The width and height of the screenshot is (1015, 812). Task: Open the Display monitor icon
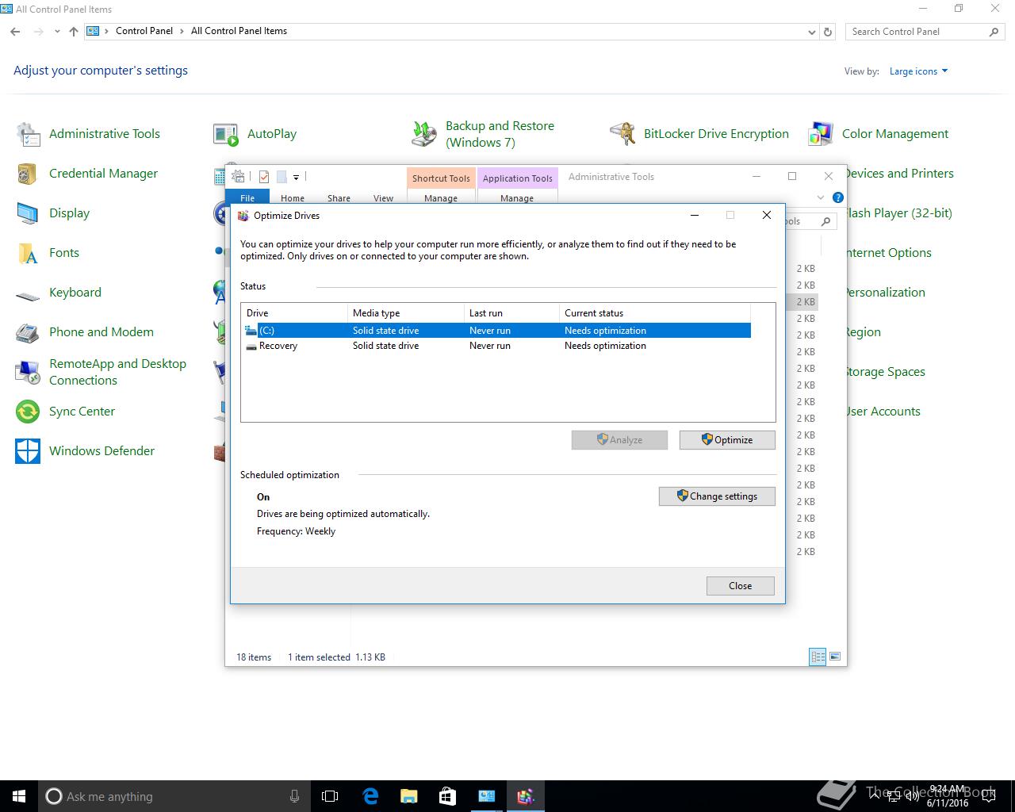coord(28,213)
